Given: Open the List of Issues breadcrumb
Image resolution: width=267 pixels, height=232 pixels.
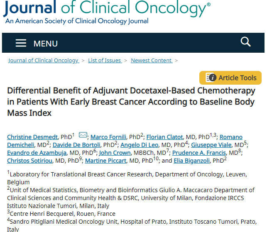Looking at the screenshot, I should pyautogui.click(x=105, y=61).
